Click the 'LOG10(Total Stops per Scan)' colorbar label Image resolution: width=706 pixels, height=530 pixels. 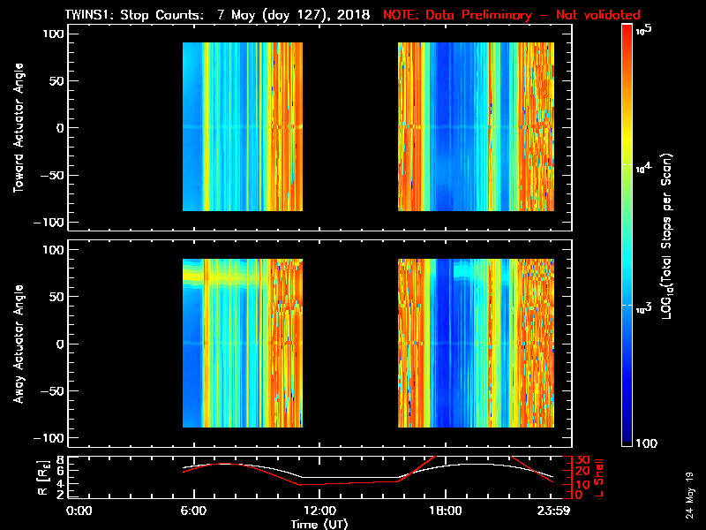667,236
